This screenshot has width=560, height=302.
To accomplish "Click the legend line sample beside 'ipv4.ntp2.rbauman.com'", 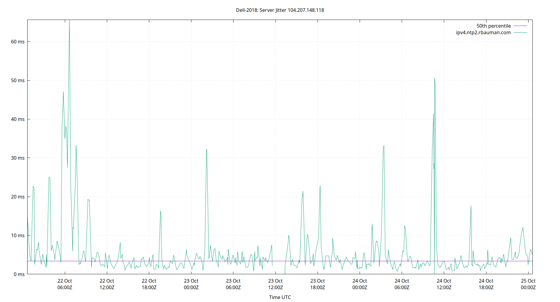I will (x=520, y=33).
